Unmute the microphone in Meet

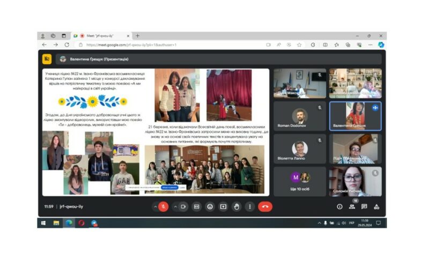click(x=163, y=206)
